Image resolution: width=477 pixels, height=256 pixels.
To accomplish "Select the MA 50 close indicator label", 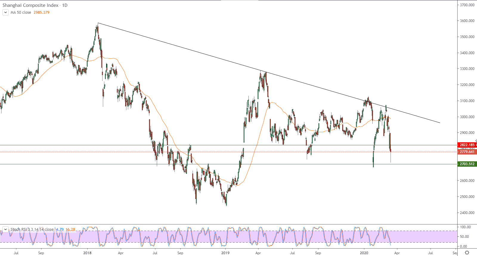I will coord(21,13).
